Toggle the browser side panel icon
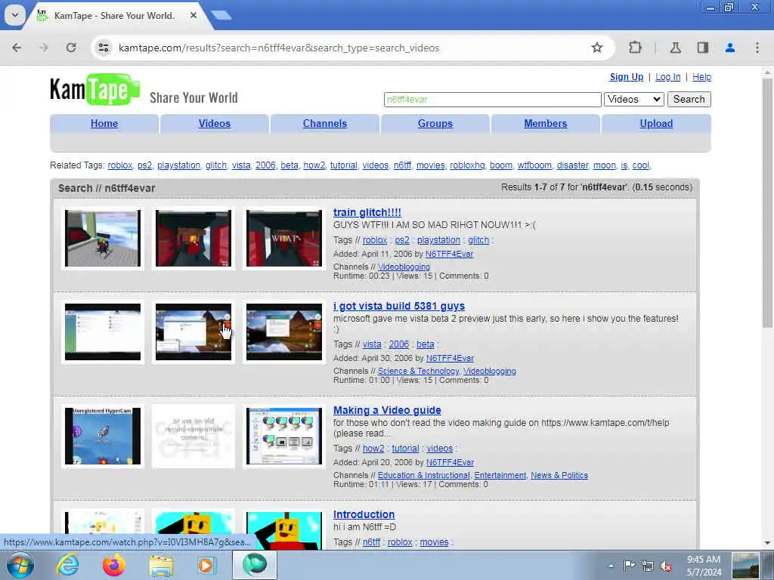This screenshot has width=774, height=580. point(702,48)
